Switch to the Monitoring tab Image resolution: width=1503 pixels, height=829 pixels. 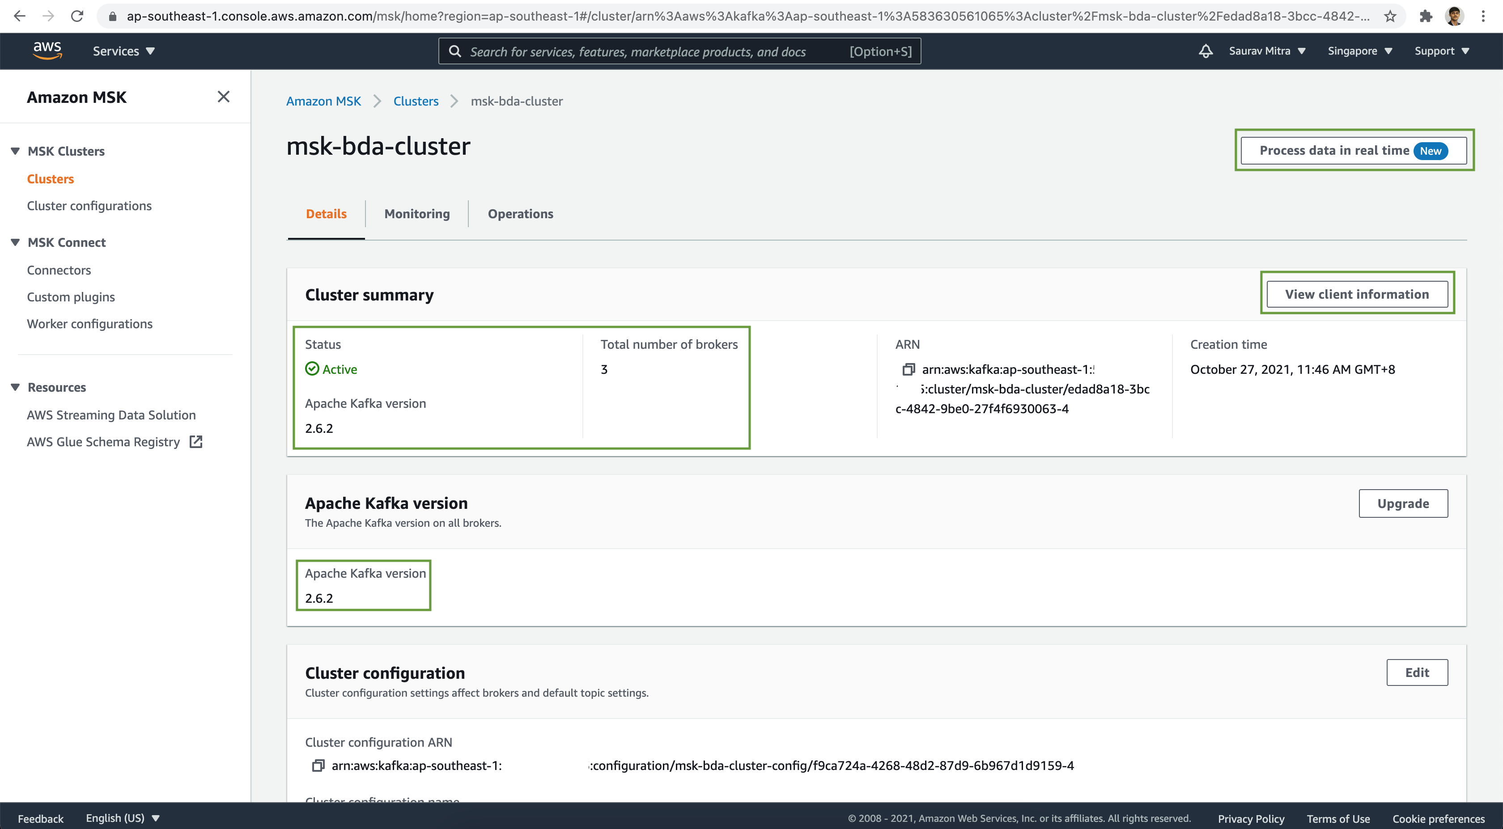(x=416, y=213)
